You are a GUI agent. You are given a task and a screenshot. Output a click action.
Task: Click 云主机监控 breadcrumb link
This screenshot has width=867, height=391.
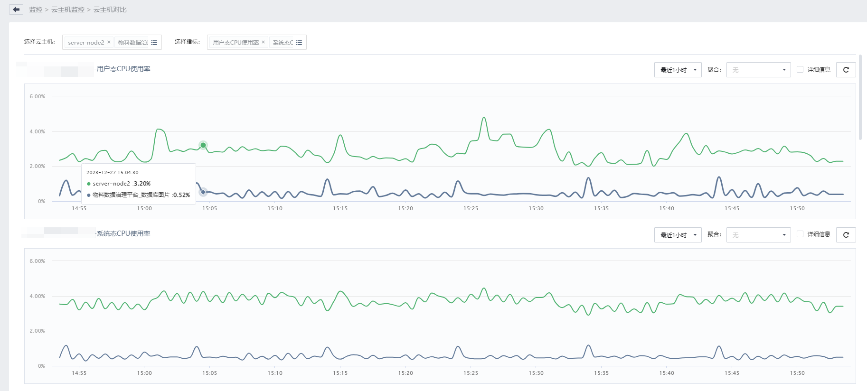coord(68,9)
